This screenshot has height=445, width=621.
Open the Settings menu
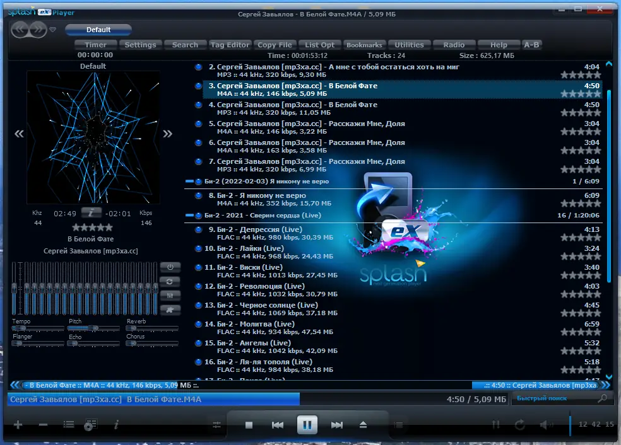coord(140,45)
